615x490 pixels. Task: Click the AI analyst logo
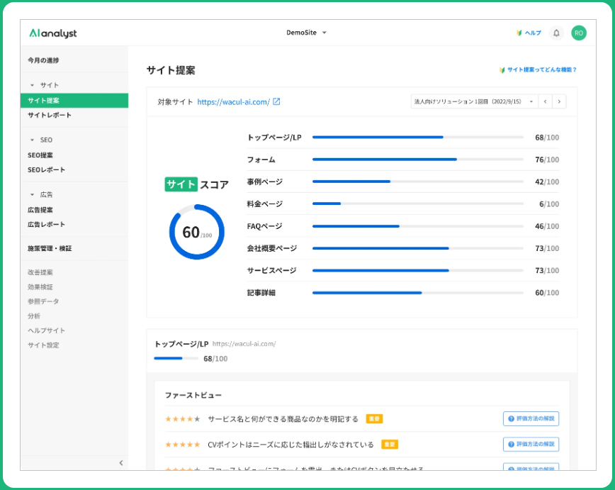click(x=53, y=33)
